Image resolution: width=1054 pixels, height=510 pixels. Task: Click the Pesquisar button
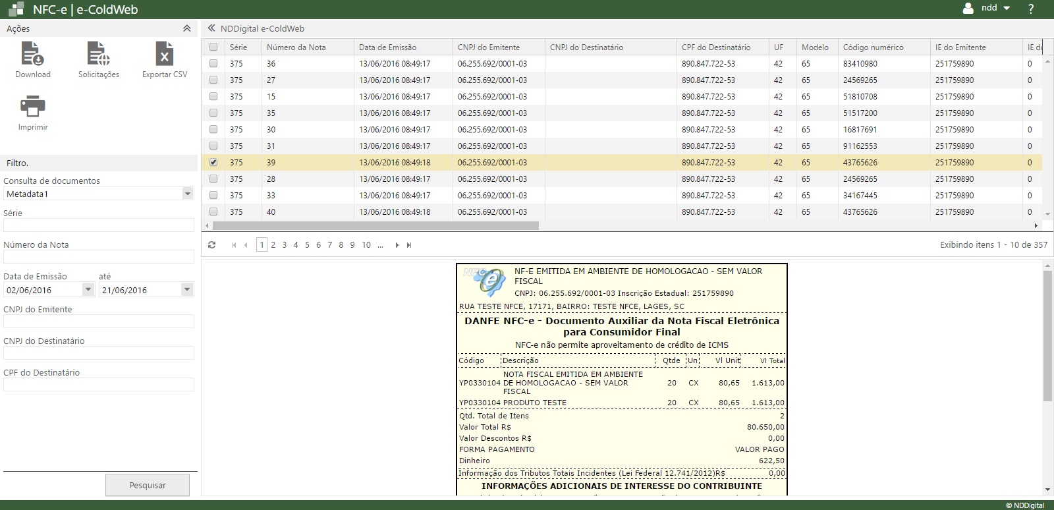148,485
